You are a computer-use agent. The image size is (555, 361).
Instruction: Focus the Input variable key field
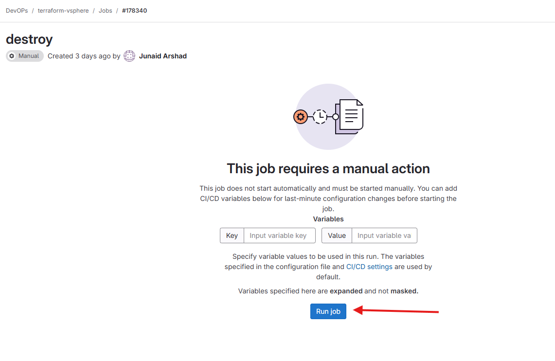pyautogui.click(x=279, y=235)
